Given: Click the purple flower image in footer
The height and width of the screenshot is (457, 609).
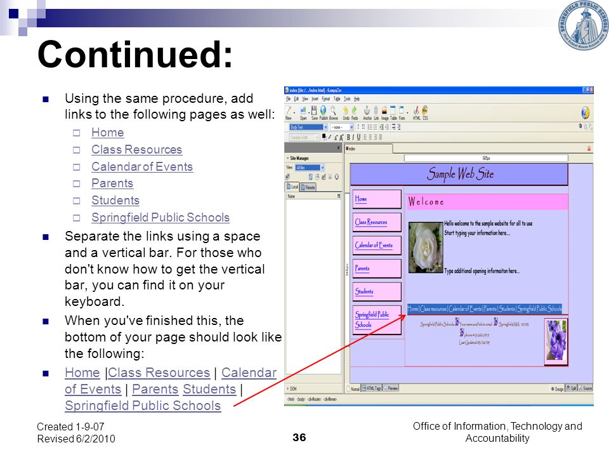Looking at the screenshot, I should (556, 340).
